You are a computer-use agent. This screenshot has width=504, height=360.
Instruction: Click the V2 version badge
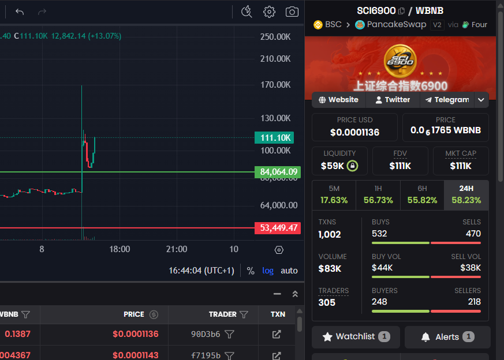pos(437,25)
